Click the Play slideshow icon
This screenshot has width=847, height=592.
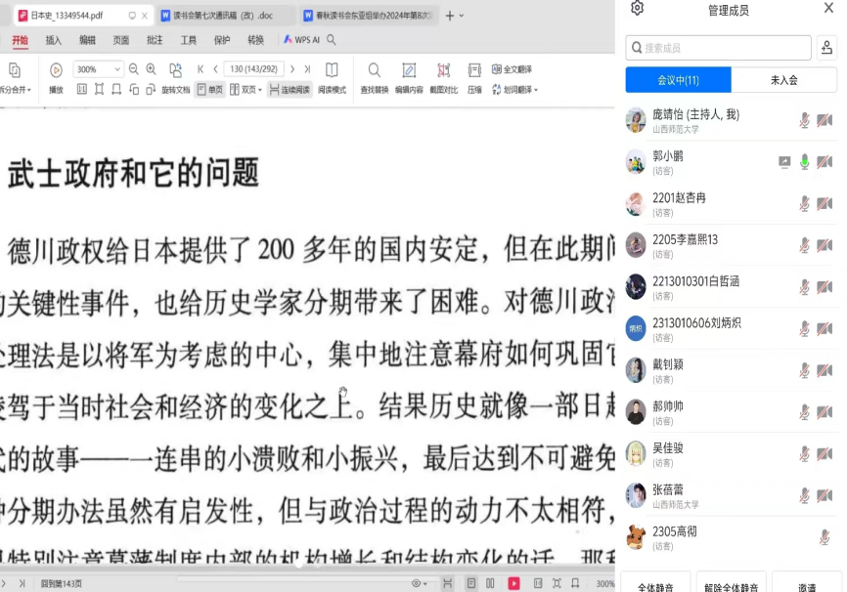pos(56,70)
